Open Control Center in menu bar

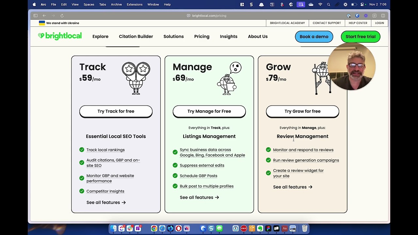point(362,5)
